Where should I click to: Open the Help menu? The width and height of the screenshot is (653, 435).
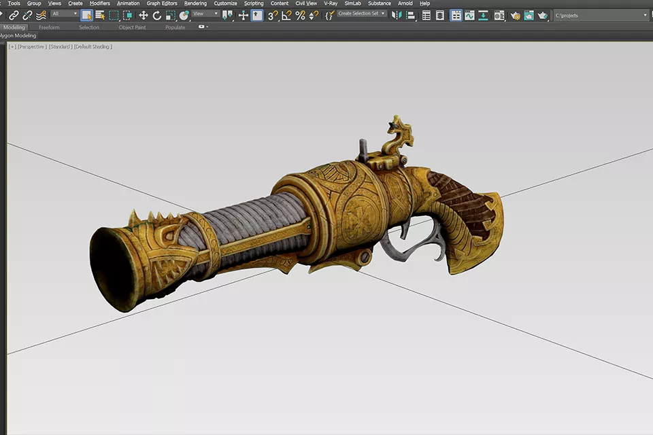pos(424,3)
